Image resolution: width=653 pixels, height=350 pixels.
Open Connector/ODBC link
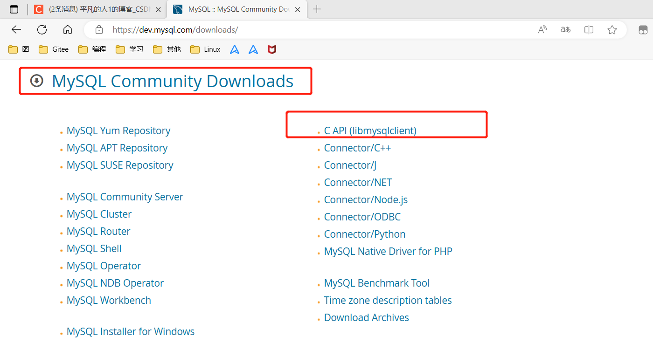tap(362, 217)
